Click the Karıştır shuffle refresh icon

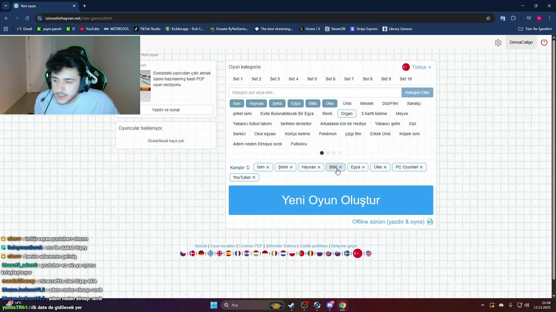248,168
